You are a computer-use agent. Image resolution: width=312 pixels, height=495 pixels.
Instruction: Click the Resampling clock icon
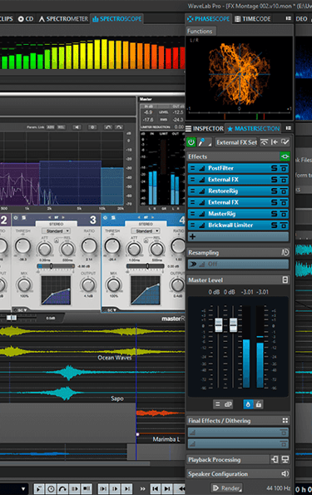(x=285, y=252)
